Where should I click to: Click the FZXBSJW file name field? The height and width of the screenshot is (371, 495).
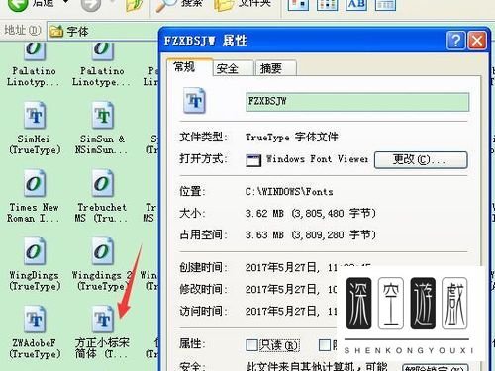(357, 102)
